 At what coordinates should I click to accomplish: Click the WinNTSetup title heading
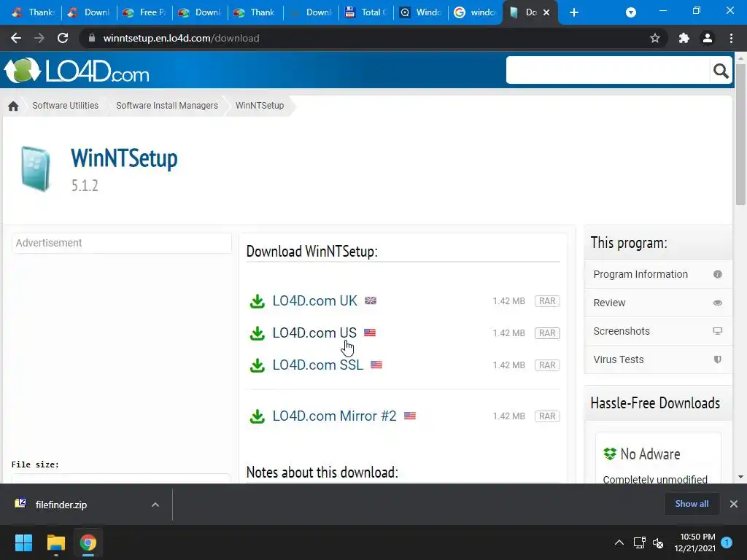124,158
